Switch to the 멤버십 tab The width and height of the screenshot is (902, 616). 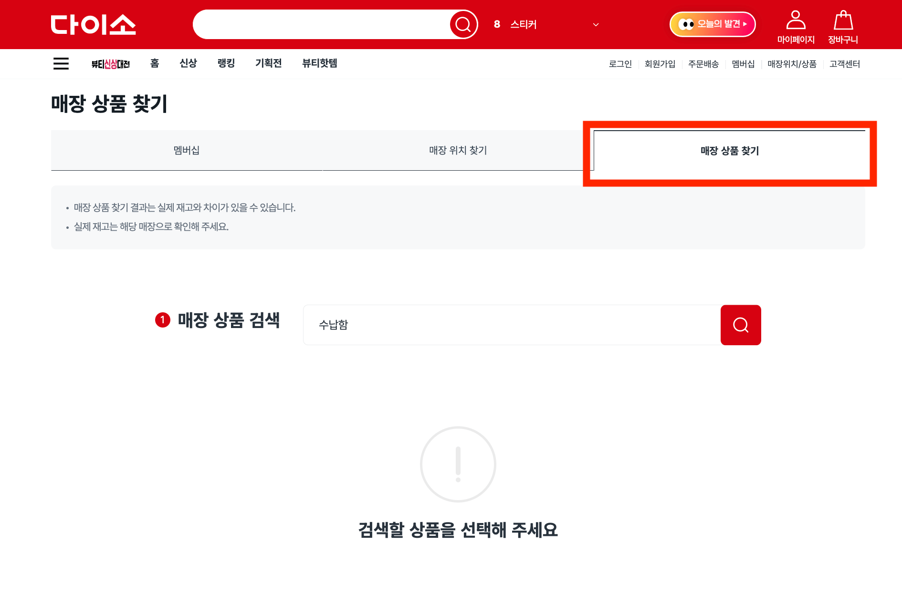point(186,150)
